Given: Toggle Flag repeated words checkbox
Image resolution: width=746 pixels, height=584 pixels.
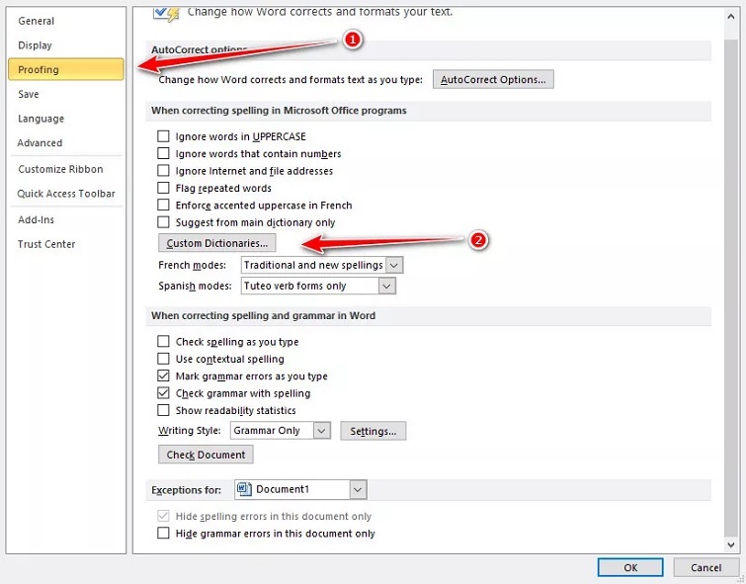Looking at the screenshot, I should coord(164,188).
